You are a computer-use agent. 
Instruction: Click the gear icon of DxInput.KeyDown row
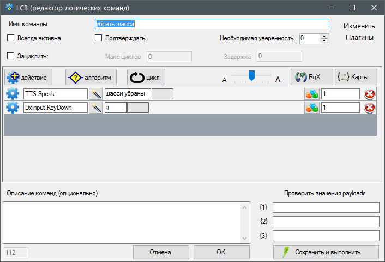click(13, 108)
